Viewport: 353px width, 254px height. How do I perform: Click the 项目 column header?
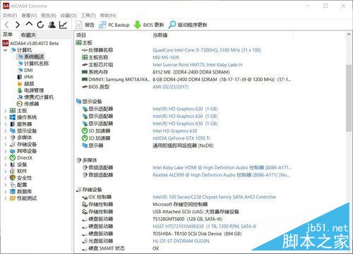point(81,35)
